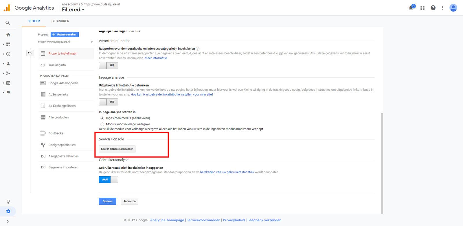Click Alle accounts breadcrumb text
The height and width of the screenshot is (226, 463).
tap(71, 4)
